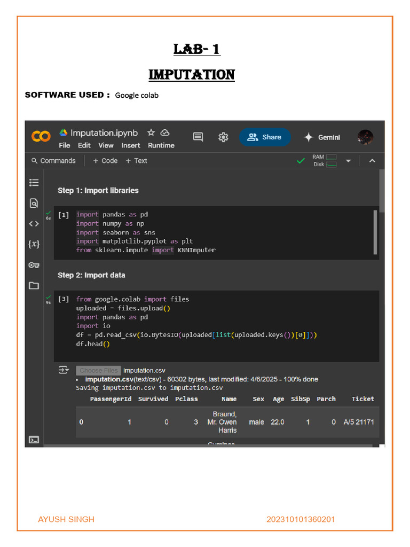Viewport: 410px width, 547px height.
Task: Click the Gemini button label
Action: [x=329, y=137]
